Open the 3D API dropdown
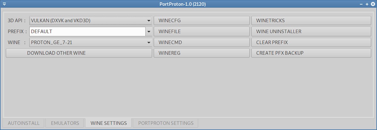Viewport: 377px width, 130px height. [x=90, y=21]
